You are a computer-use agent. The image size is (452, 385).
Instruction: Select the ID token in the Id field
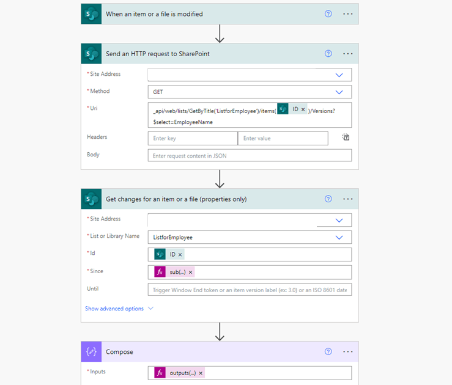(x=169, y=255)
